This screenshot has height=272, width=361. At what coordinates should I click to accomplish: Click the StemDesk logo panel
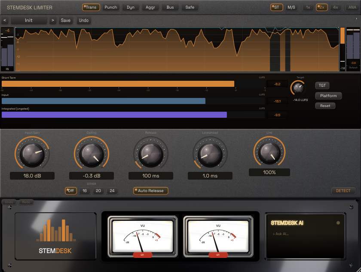[55, 236]
